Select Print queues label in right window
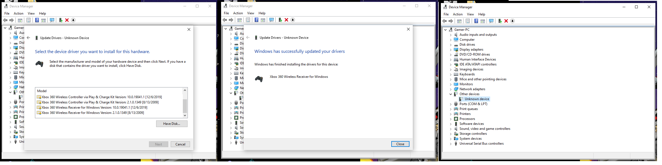 [x=469, y=109]
